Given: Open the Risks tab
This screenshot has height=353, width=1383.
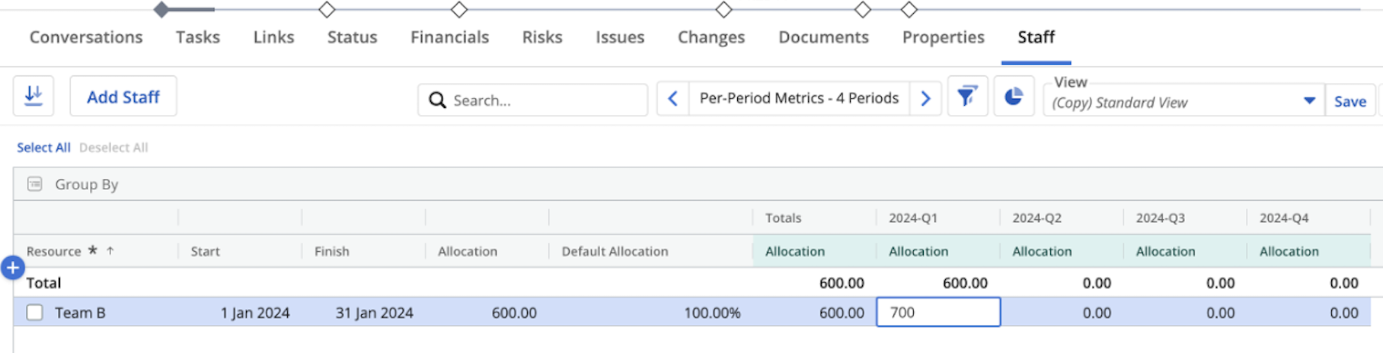Looking at the screenshot, I should [x=541, y=37].
